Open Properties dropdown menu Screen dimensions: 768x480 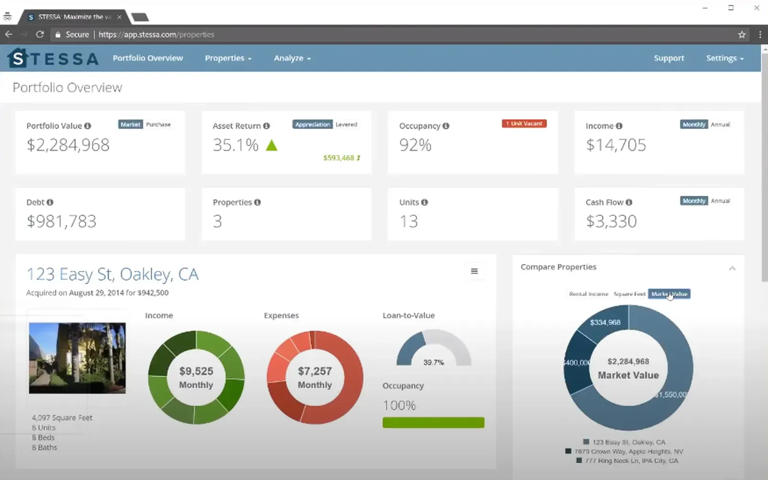228,58
